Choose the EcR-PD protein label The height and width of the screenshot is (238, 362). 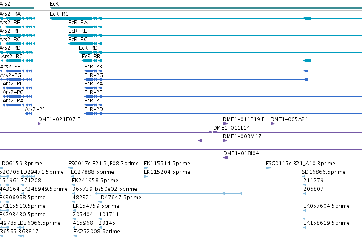coord(94,109)
